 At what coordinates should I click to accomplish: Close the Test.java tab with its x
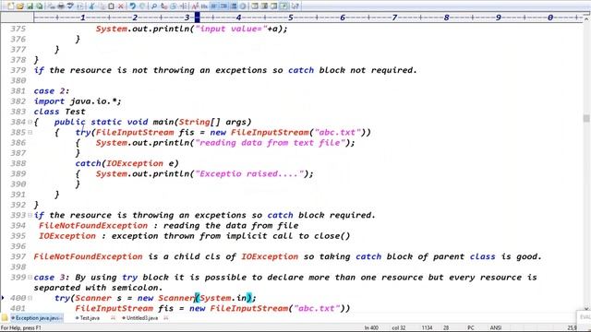point(113,318)
